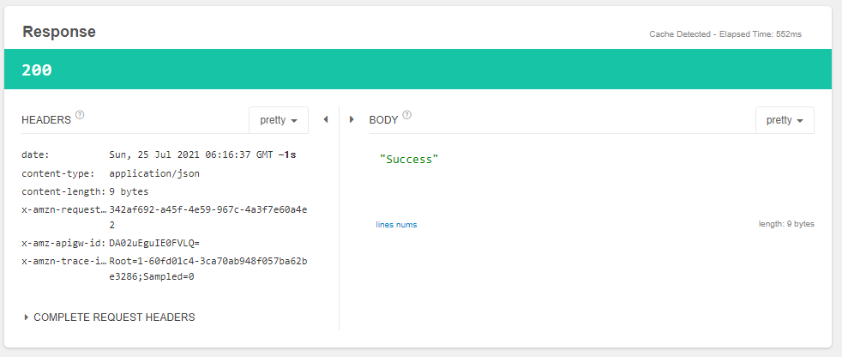The height and width of the screenshot is (357, 842).
Task: Click the body length 9 bytes label
Action: [785, 224]
